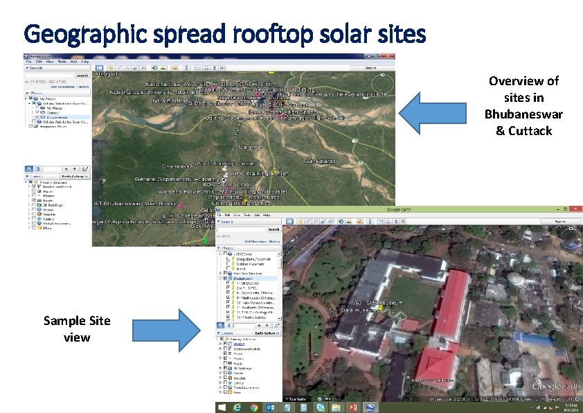
Task: Open Internet Explorer from the taskbar
Action: tap(237, 407)
